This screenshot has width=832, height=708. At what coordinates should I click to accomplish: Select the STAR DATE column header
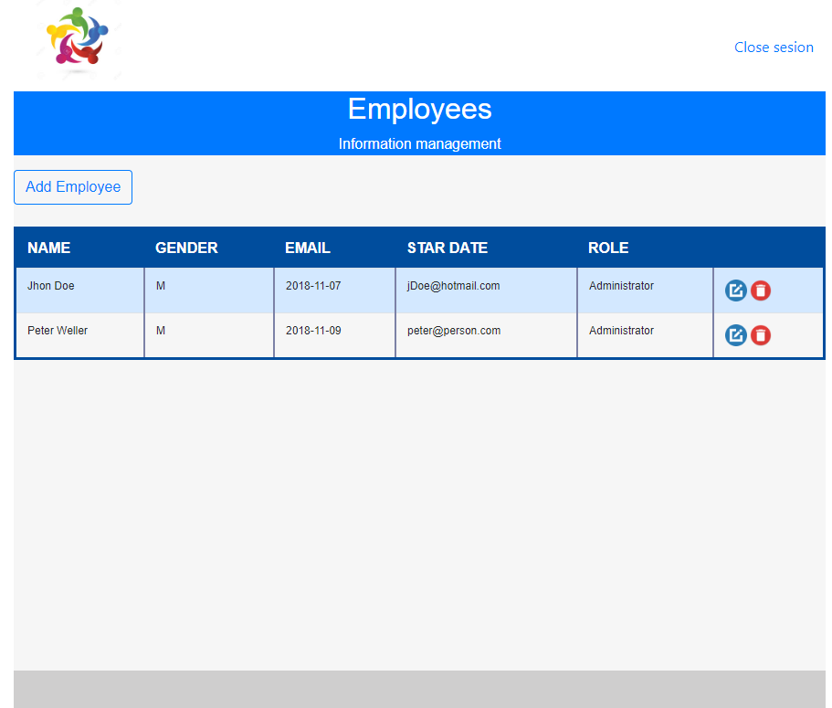click(448, 248)
